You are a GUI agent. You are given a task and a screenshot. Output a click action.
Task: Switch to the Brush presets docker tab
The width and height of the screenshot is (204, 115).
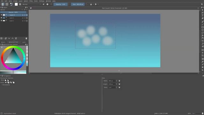tap(4, 42)
